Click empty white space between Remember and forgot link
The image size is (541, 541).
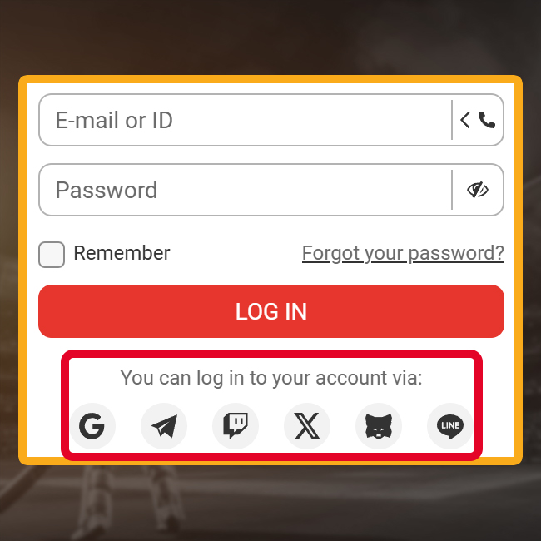(x=236, y=254)
